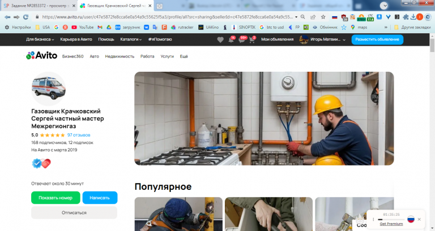The width and height of the screenshot is (435, 231).
Task: Open the YouTube bookmark
Action: [82, 27]
